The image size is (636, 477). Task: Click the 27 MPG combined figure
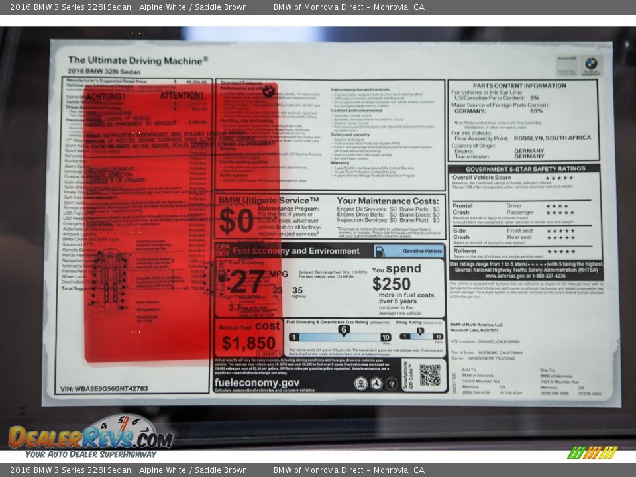click(x=247, y=282)
